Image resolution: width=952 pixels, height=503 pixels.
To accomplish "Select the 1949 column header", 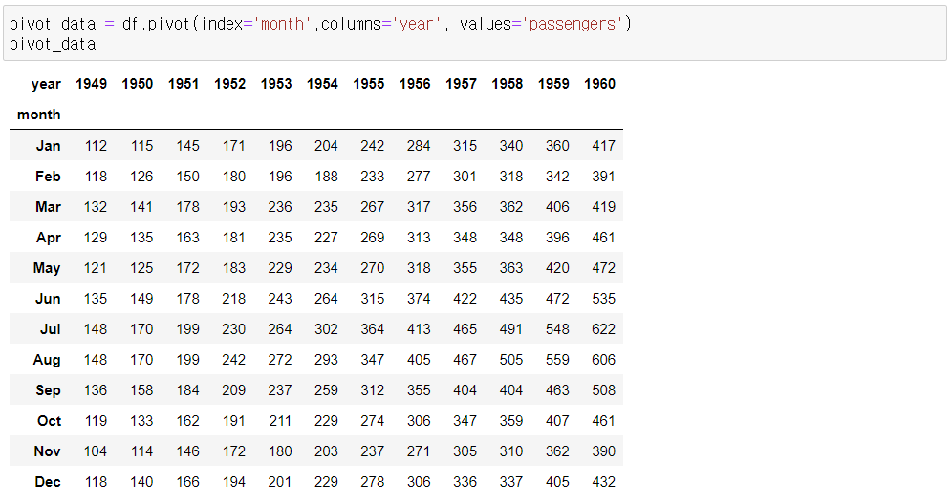I will (x=91, y=84).
